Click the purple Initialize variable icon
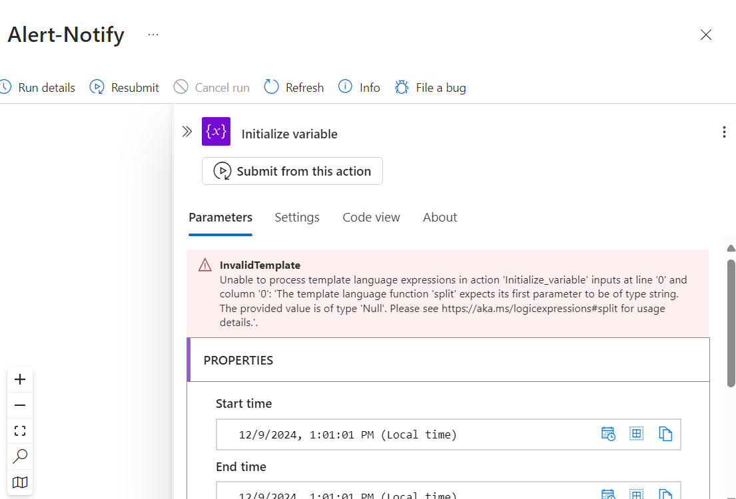The width and height of the screenshot is (736, 499). [216, 131]
